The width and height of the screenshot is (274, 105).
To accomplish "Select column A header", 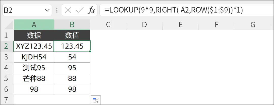I will click(x=34, y=25).
